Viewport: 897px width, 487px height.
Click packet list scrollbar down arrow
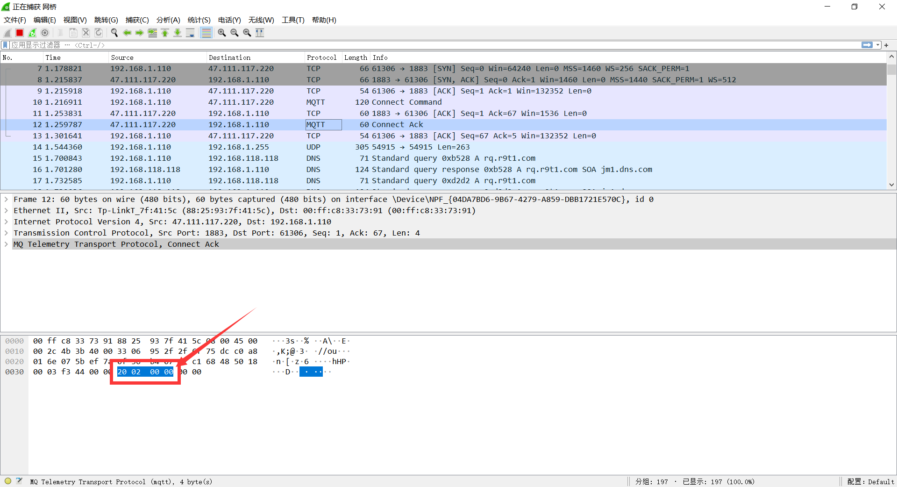pos(891,185)
